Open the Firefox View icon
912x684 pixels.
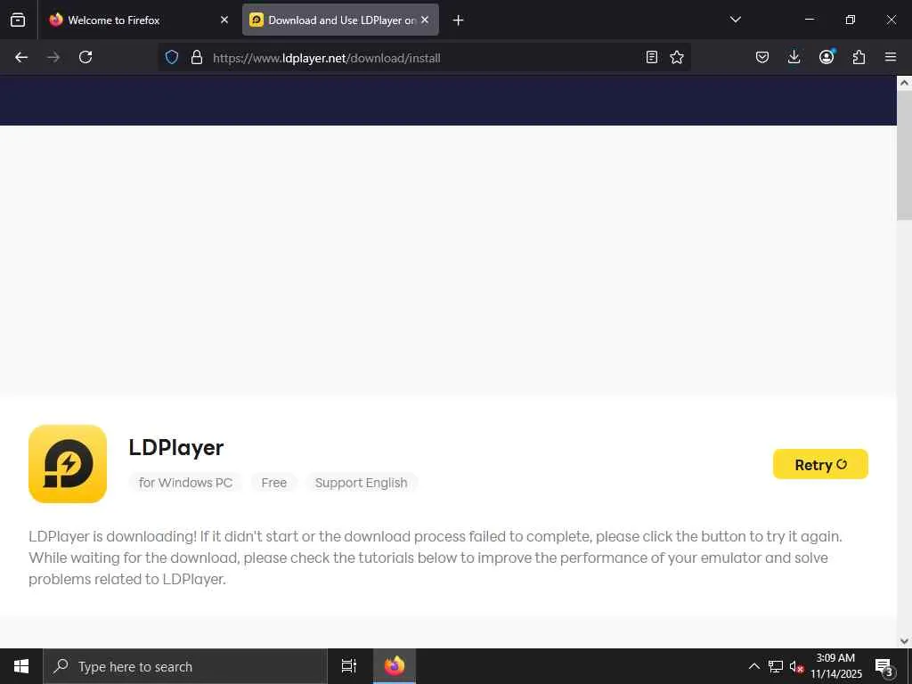18,20
